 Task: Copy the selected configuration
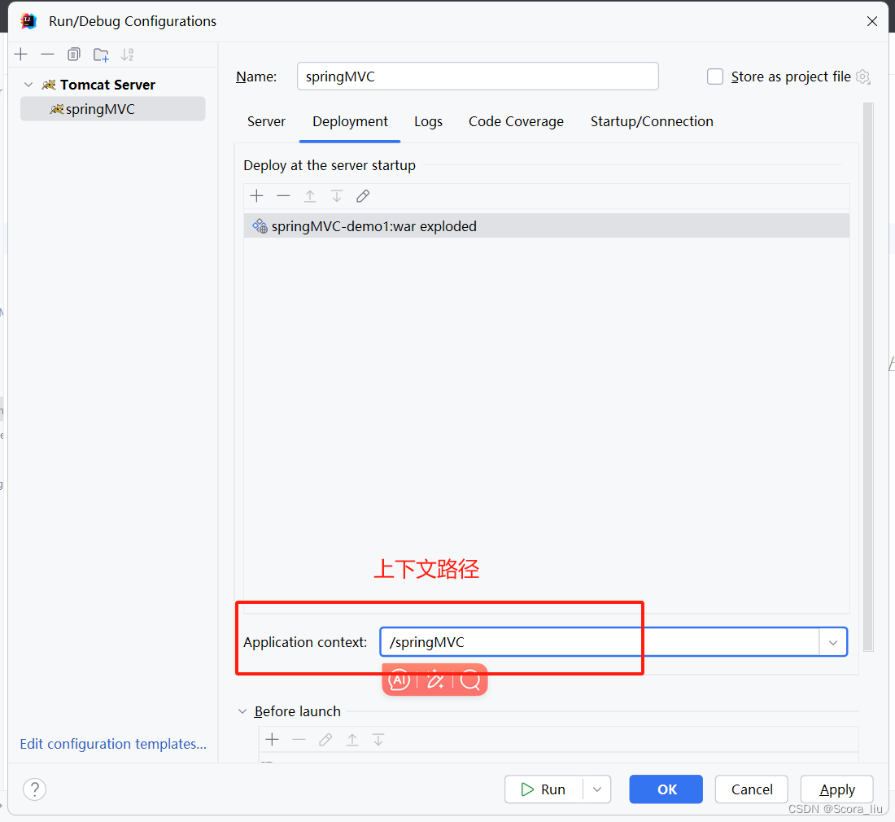coord(73,55)
